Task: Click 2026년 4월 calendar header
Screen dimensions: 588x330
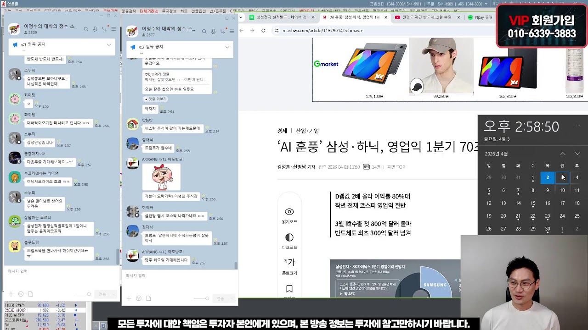Action: 496,154
